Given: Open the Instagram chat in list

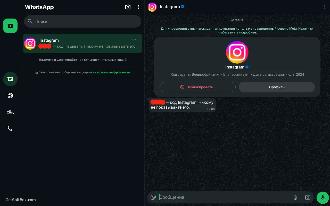Looking at the screenshot, I should point(82,44).
